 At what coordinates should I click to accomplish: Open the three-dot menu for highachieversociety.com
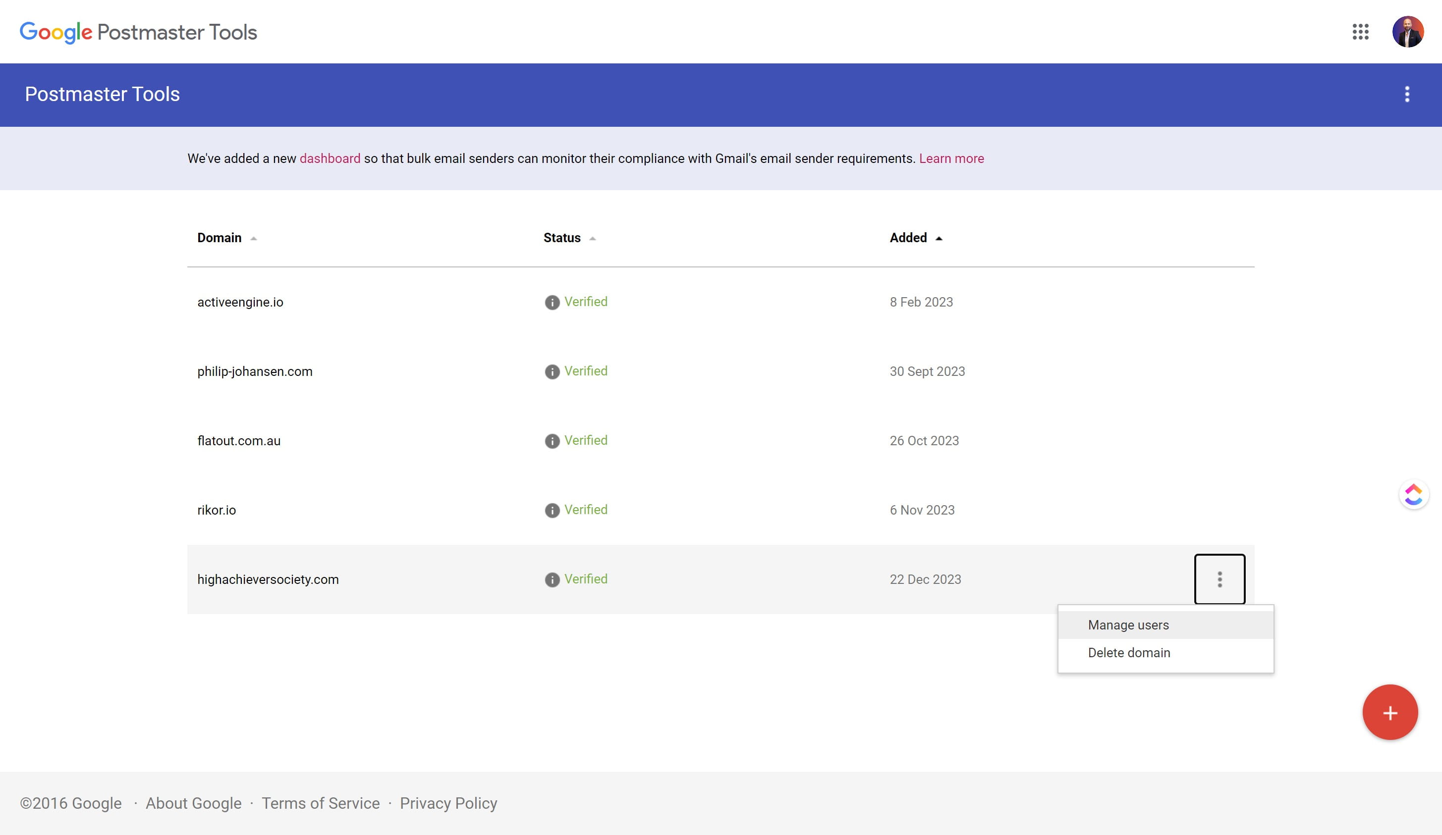point(1220,579)
